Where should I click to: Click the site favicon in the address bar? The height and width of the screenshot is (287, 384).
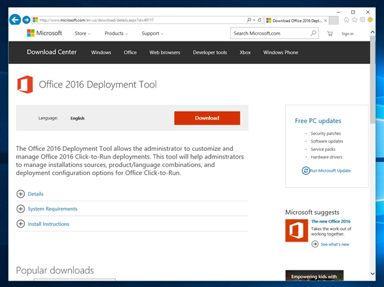pyautogui.click(x=35, y=20)
